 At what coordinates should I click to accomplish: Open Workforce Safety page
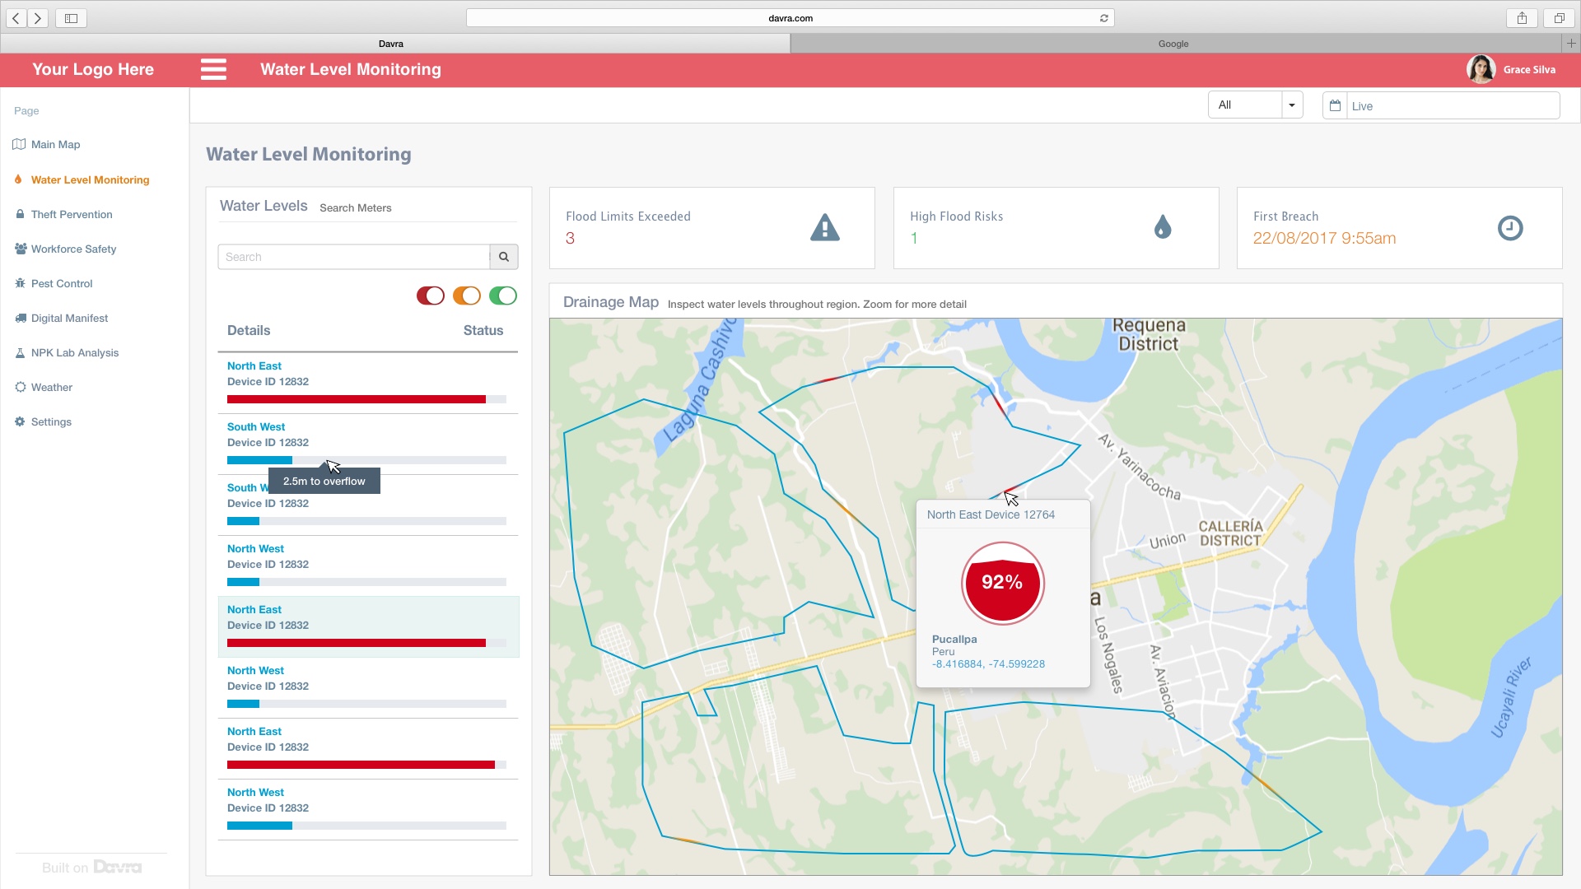click(x=73, y=249)
